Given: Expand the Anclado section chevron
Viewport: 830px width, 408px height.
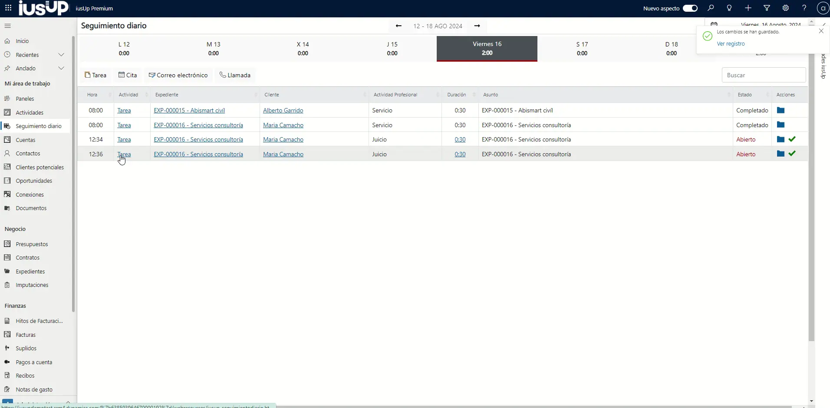Looking at the screenshot, I should pyautogui.click(x=61, y=68).
